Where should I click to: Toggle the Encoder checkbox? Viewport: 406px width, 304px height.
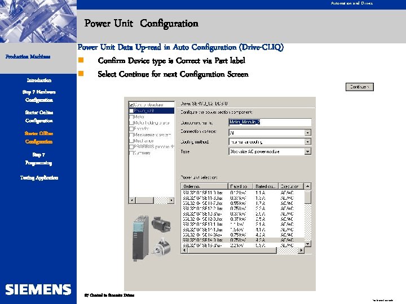pos(131,129)
